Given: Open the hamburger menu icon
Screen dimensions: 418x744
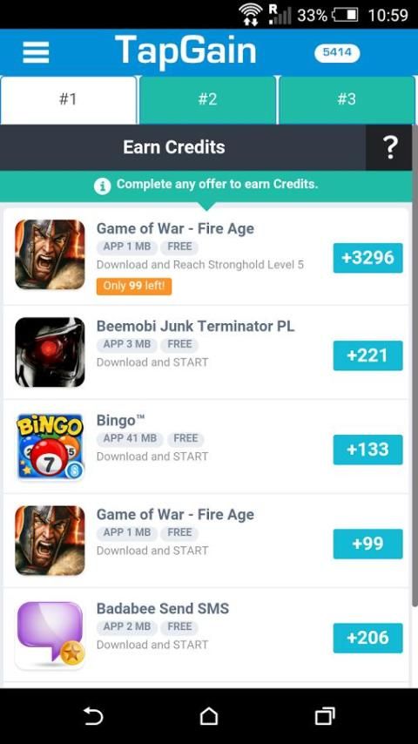Looking at the screenshot, I should tap(36, 52).
